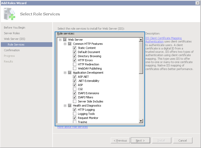Viewport: 201px width, 148px height.
Task: Select the ISAPI Extensions tree item
Action: tap(88, 93)
